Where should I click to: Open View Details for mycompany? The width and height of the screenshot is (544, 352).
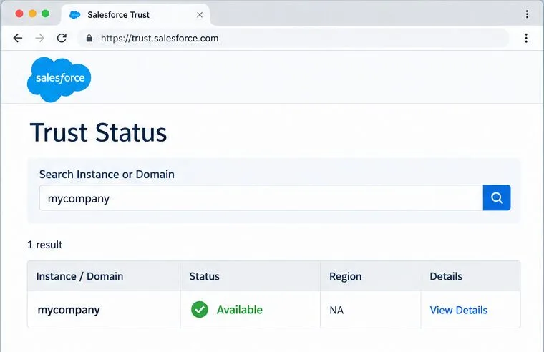coord(459,310)
